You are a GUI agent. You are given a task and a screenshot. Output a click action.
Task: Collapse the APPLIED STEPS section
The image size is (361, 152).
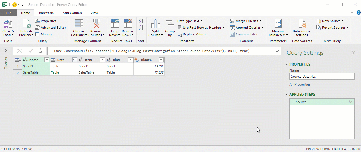click(287, 95)
